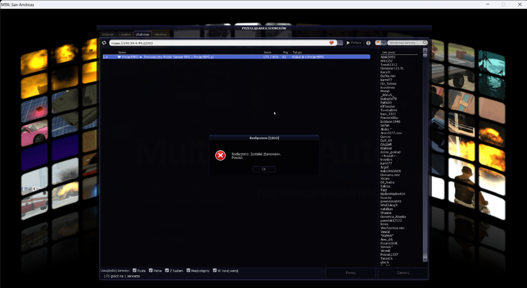Click the 173 / 900 player count cell
Viewport: 527px width, 288px height.
270,57
